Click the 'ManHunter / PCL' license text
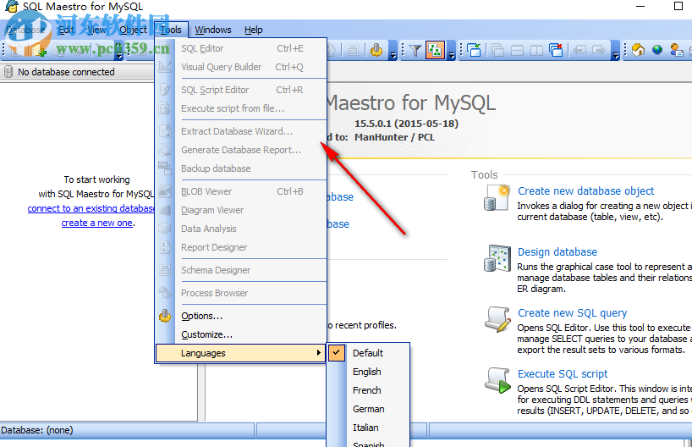Viewport: 692px width, 447px height. [x=394, y=137]
